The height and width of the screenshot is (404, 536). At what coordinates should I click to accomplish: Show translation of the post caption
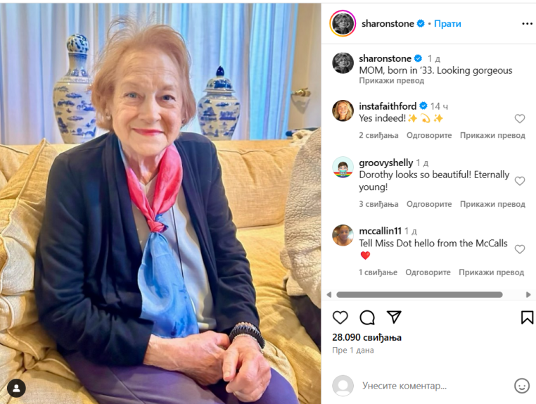point(391,81)
